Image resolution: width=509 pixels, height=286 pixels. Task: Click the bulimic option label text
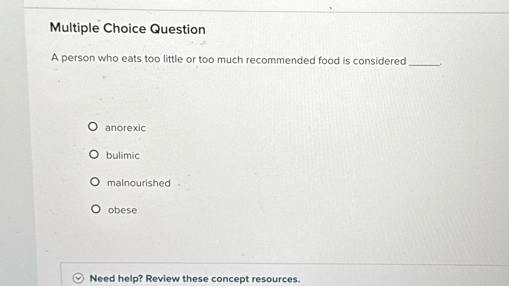pos(122,156)
